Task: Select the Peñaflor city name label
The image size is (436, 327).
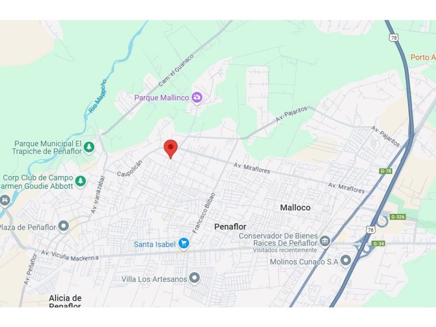Action: [x=230, y=227]
